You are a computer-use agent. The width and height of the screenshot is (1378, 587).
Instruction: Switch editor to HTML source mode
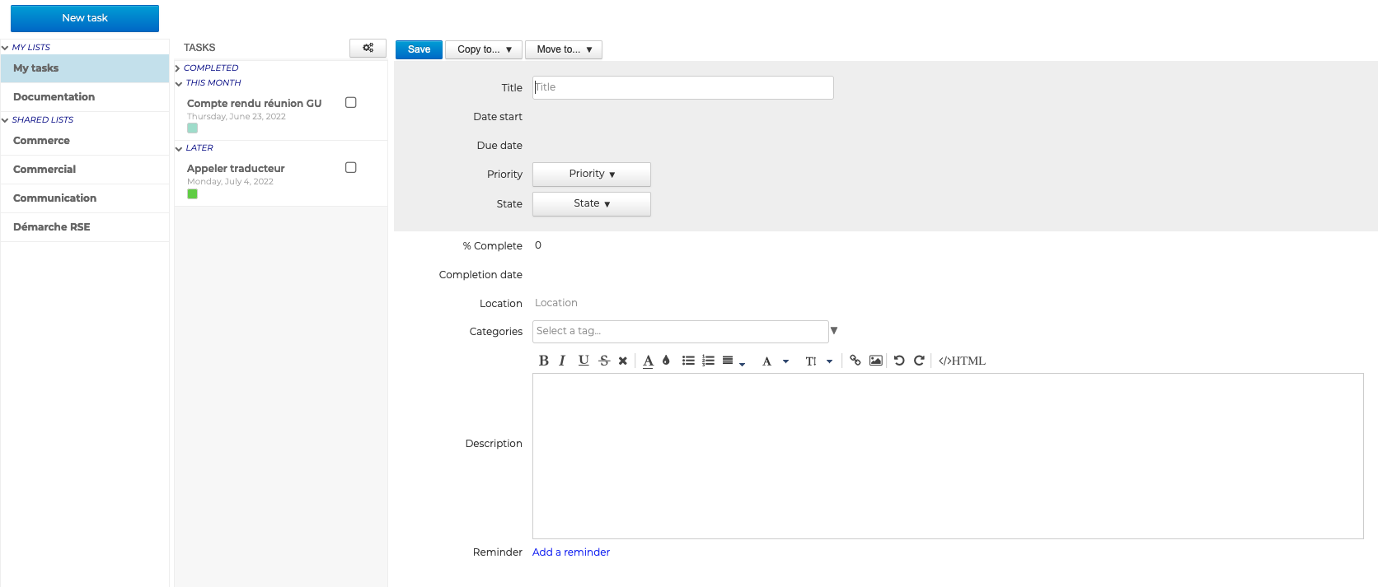pyautogui.click(x=962, y=361)
